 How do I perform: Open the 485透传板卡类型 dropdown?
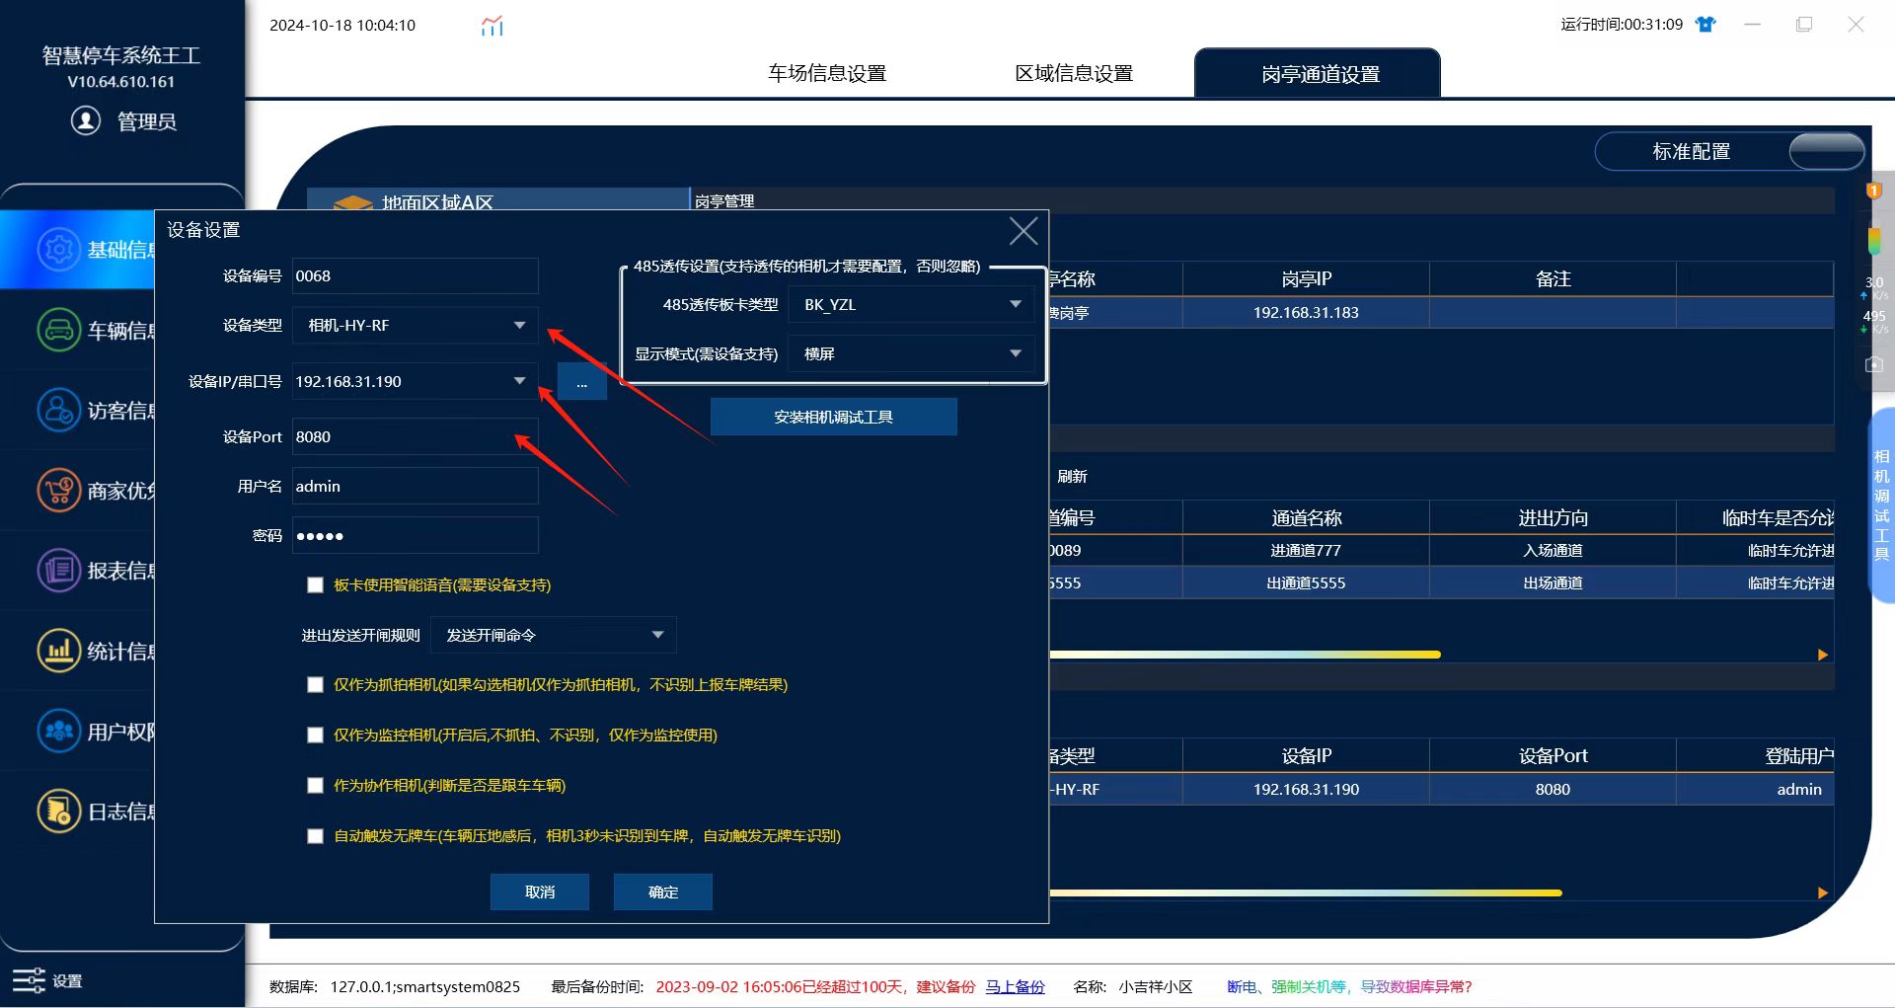point(911,304)
